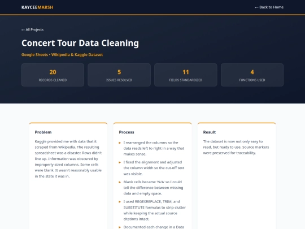Select the Problem card heading

pyautogui.click(x=43, y=132)
